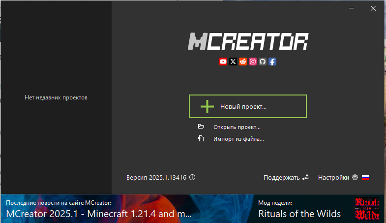Choose Импорт из файла…
This screenshot has width=386, height=223.
(x=238, y=139)
